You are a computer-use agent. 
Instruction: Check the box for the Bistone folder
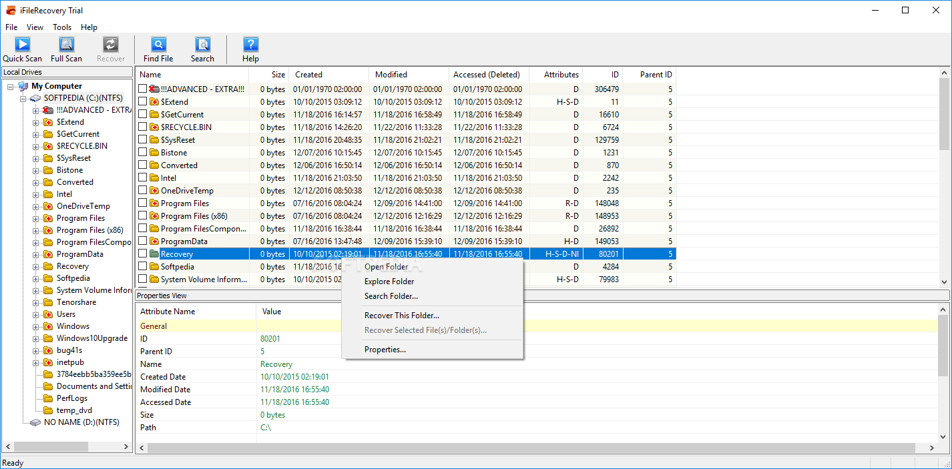(142, 153)
